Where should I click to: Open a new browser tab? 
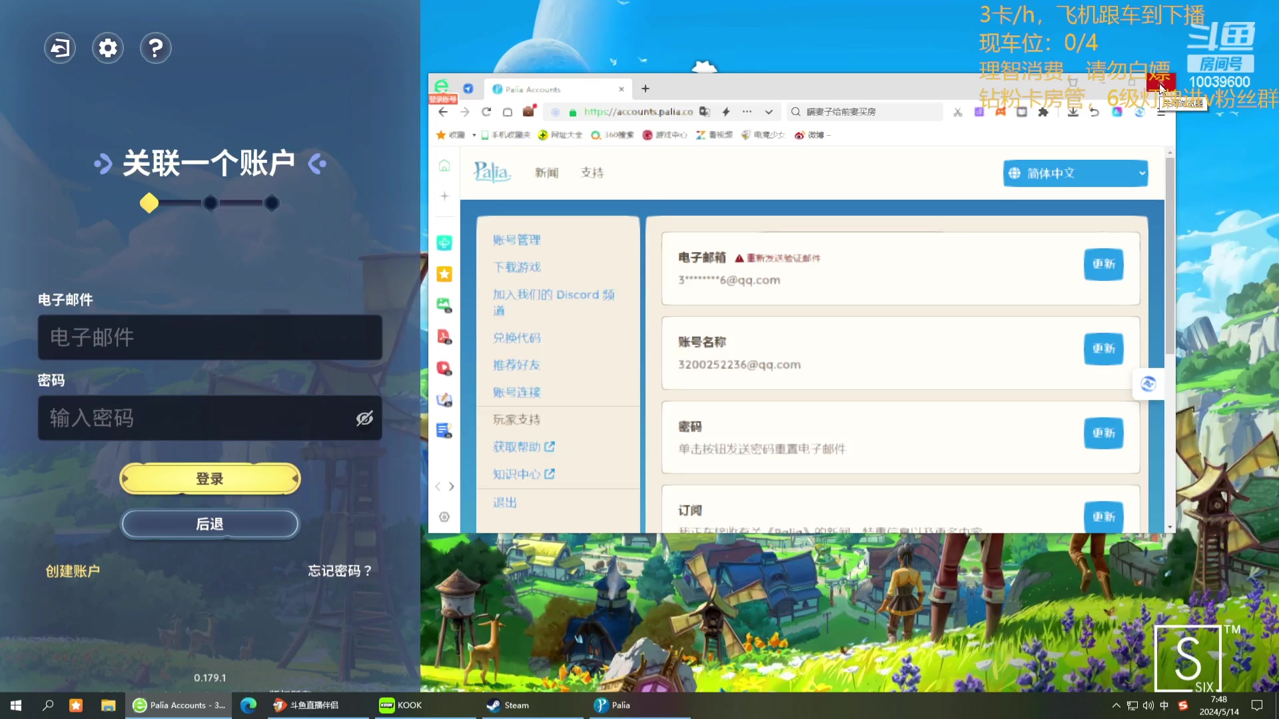(x=645, y=89)
